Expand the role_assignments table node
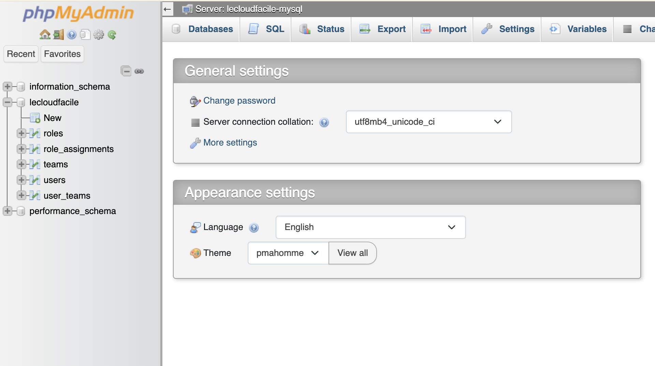 point(21,149)
